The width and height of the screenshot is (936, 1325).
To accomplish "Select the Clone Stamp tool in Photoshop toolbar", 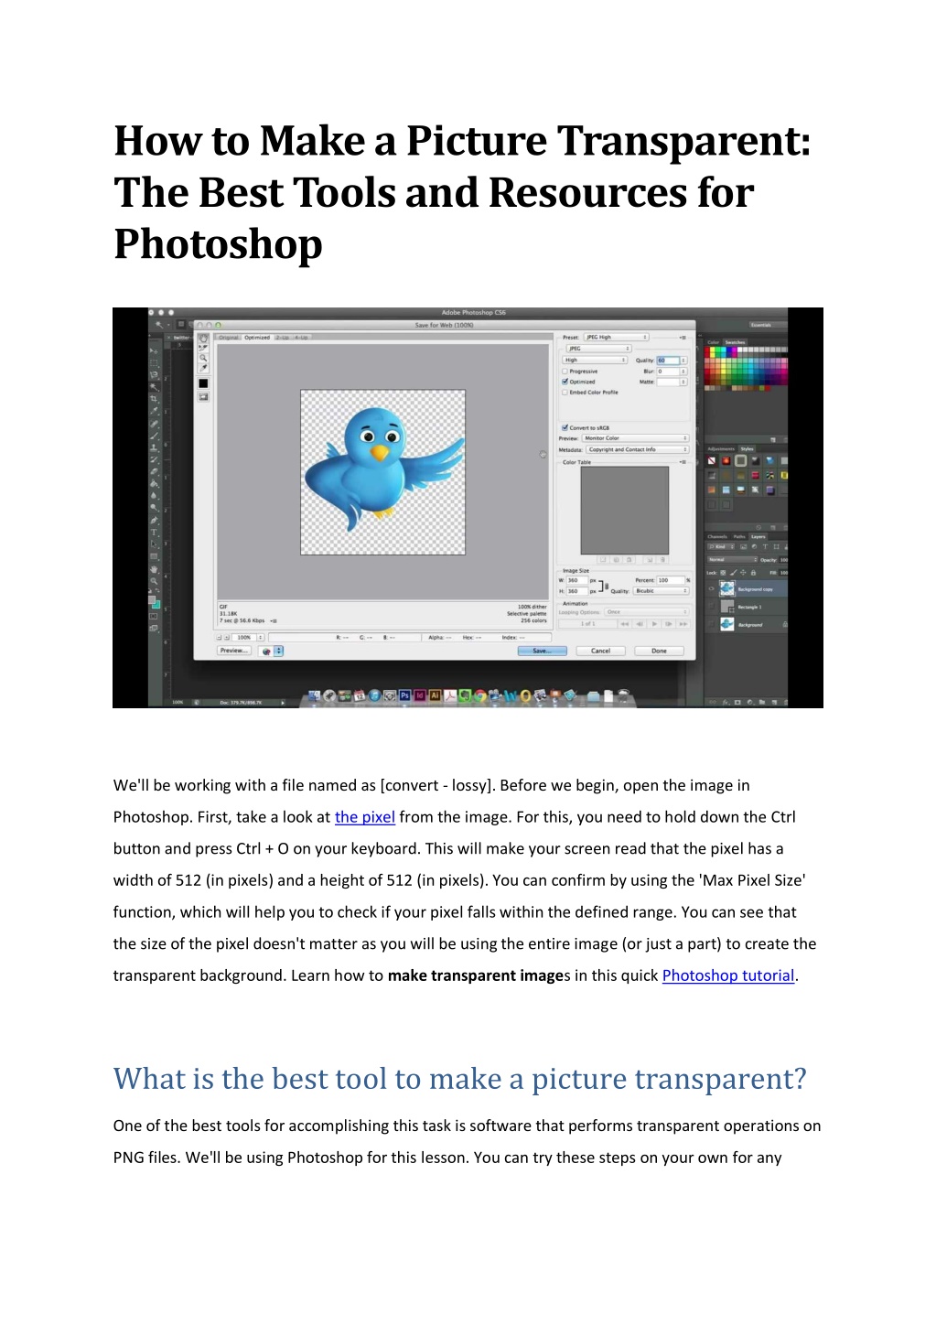I will pyautogui.click(x=154, y=447).
